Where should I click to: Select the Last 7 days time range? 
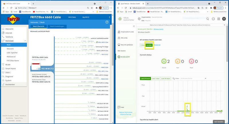155,78
